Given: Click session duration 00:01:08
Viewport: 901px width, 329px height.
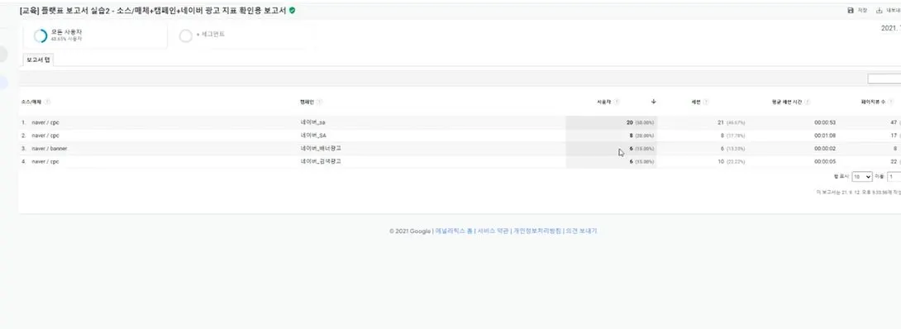Looking at the screenshot, I should 824,136.
